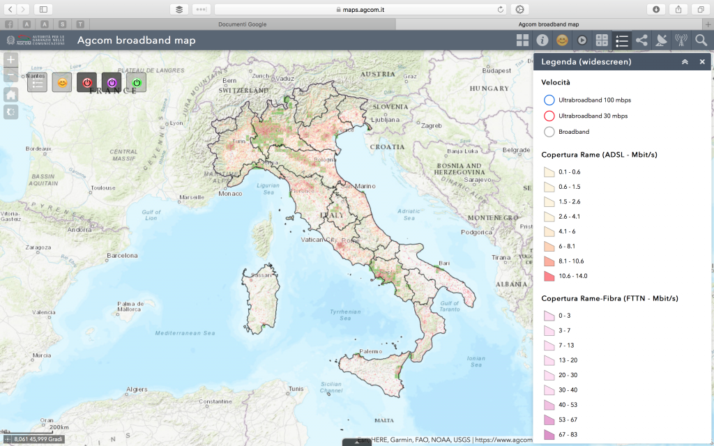Viewport: 714px width, 446px height.
Task: Toggle the purple power button on map
Action: pos(112,82)
